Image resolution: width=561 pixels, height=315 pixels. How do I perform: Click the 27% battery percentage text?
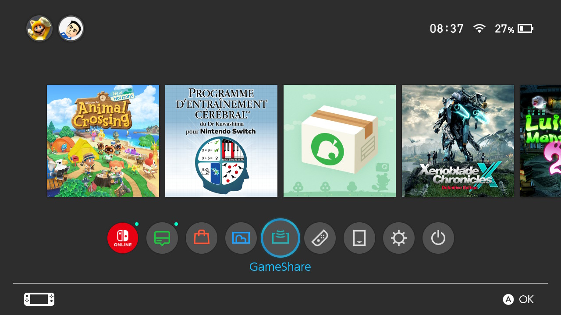(504, 29)
